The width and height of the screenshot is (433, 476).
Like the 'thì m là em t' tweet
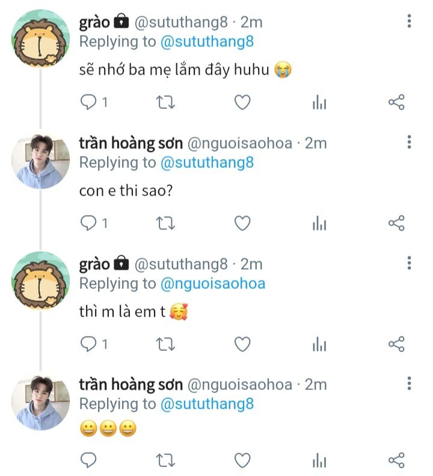click(242, 344)
